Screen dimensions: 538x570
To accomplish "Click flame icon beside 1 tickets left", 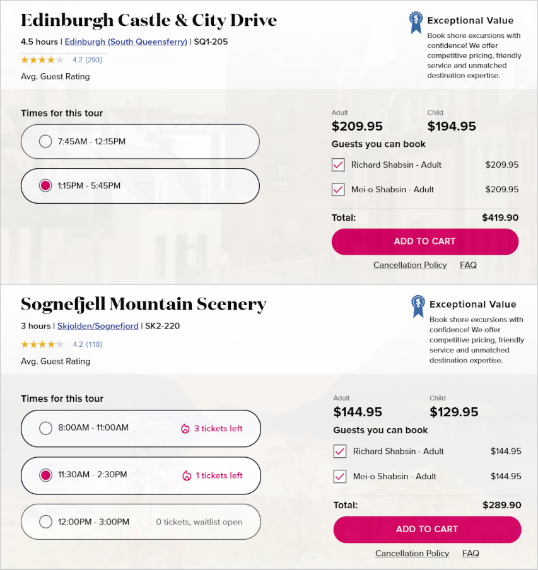I will click(x=186, y=476).
